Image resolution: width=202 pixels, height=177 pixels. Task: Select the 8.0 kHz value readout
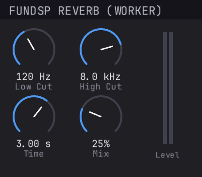(x=101, y=76)
